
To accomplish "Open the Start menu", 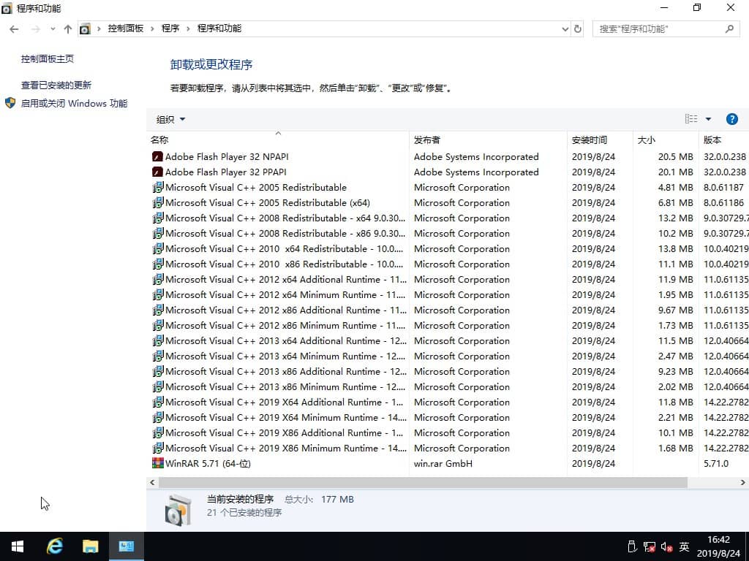I will pyautogui.click(x=16, y=546).
